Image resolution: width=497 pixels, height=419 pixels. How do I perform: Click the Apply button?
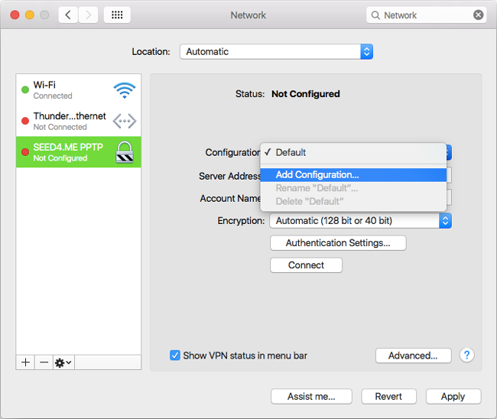453,396
